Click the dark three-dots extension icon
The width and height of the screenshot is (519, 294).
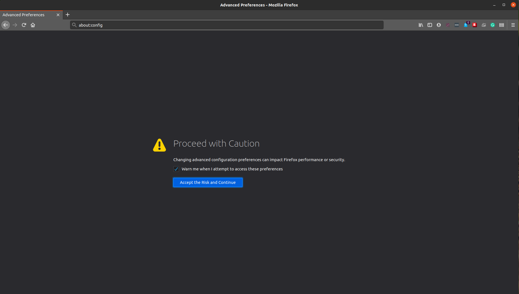[x=457, y=25]
